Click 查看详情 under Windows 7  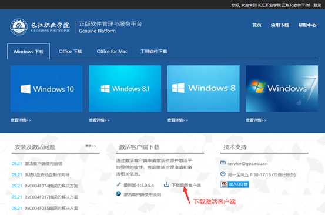[x=256, y=120]
